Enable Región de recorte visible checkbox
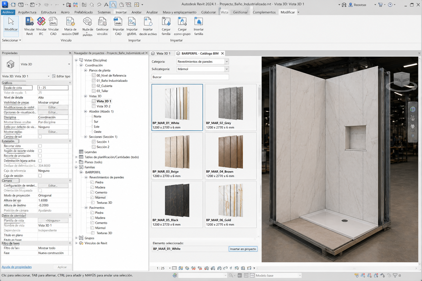The image size is (422, 281). 40,151
